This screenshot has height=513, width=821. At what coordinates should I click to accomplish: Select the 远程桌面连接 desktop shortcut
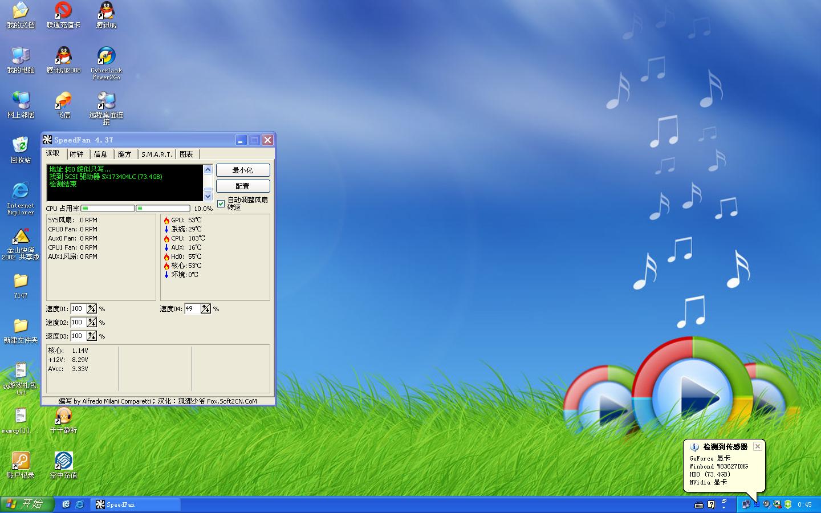tap(106, 108)
